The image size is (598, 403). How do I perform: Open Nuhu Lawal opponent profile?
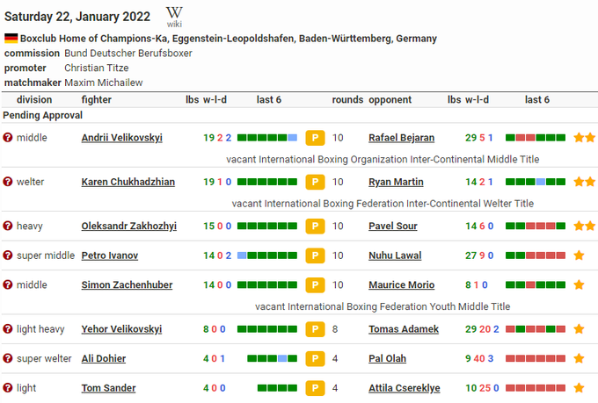395,256
